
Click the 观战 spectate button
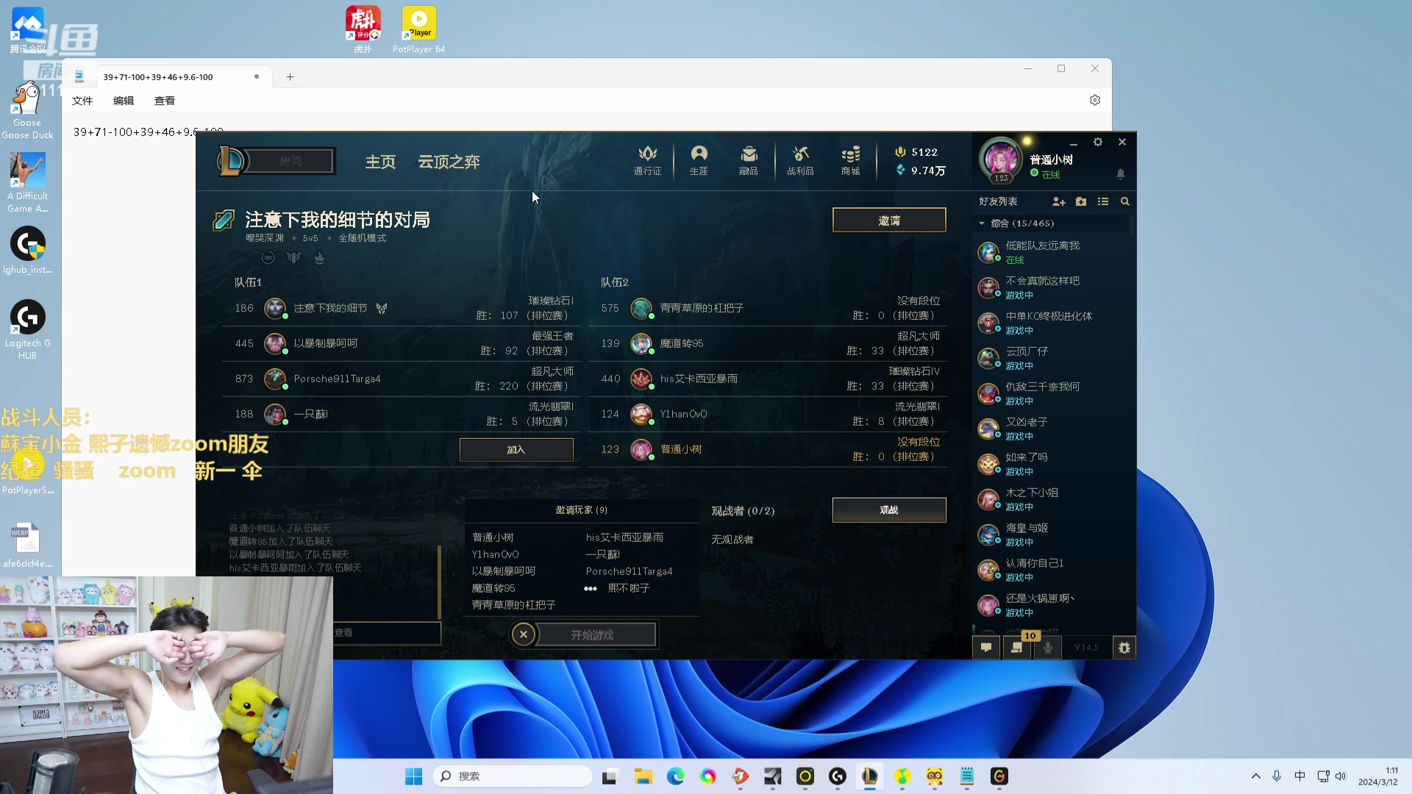[x=889, y=510]
